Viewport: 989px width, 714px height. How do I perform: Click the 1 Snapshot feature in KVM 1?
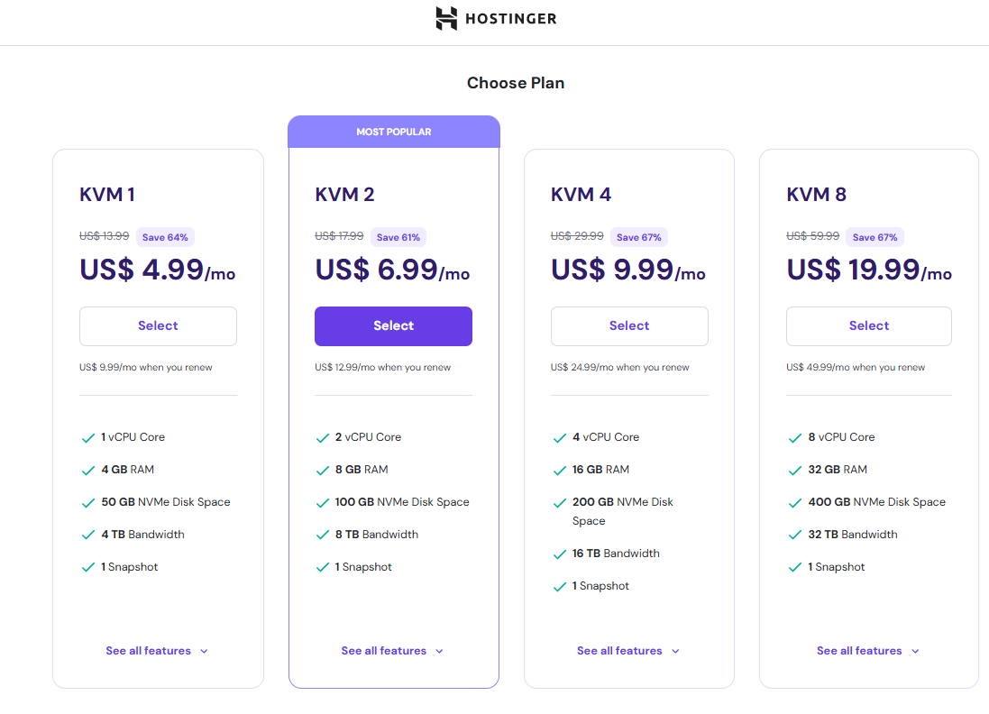click(129, 567)
